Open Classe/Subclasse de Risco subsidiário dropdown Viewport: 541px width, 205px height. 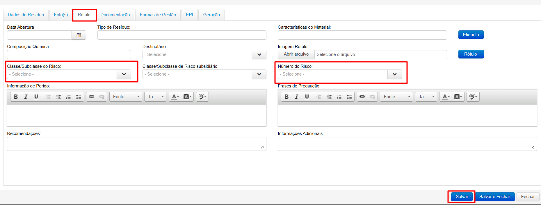click(259, 74)
